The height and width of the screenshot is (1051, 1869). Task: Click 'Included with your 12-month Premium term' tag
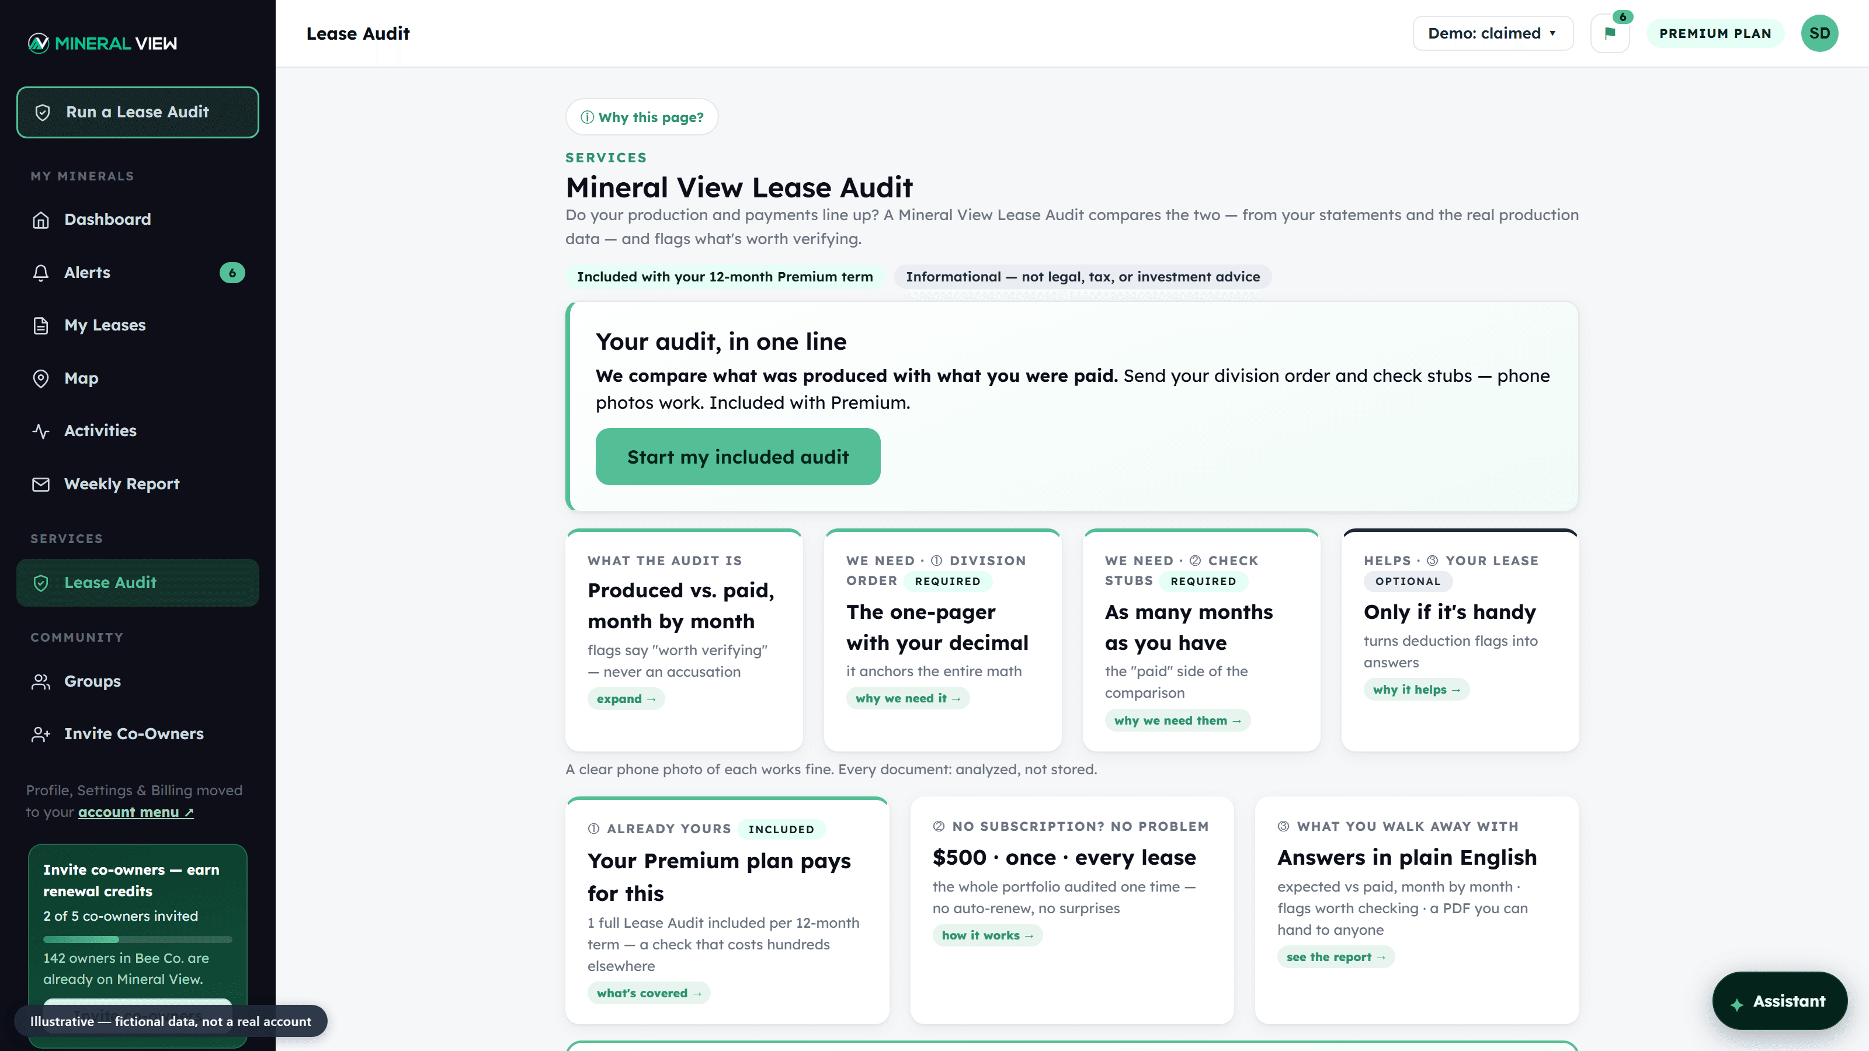coord(725,277)
